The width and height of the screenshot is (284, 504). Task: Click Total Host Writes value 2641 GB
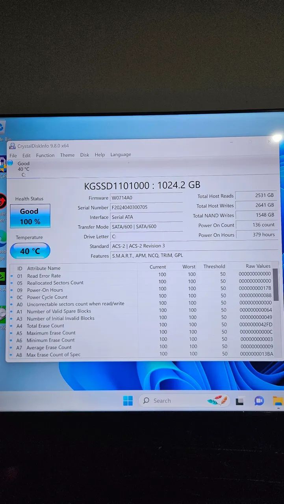pyautogui.click(x=256, y=205)
